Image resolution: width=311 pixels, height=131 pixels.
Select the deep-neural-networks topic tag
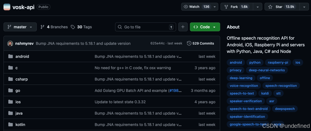click(267, 70)
